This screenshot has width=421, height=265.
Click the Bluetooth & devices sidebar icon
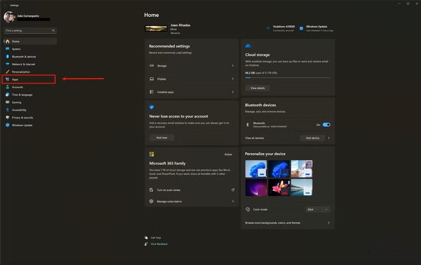[7, 57]
